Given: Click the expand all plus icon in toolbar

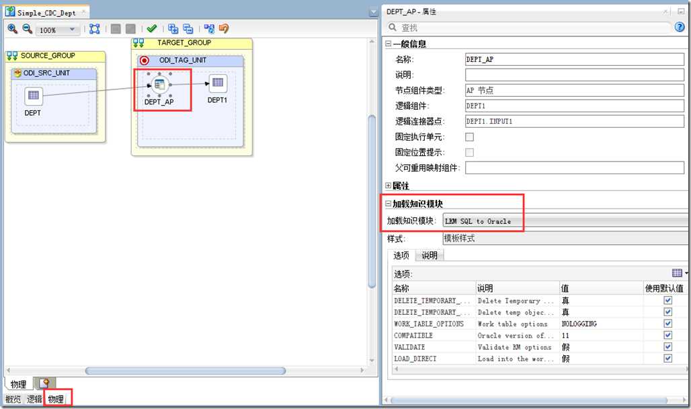Looking at the screenshot, I should click(173, 29).
